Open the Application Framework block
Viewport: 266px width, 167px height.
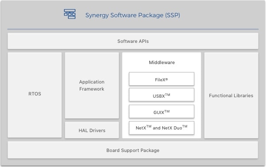[92, 85]
